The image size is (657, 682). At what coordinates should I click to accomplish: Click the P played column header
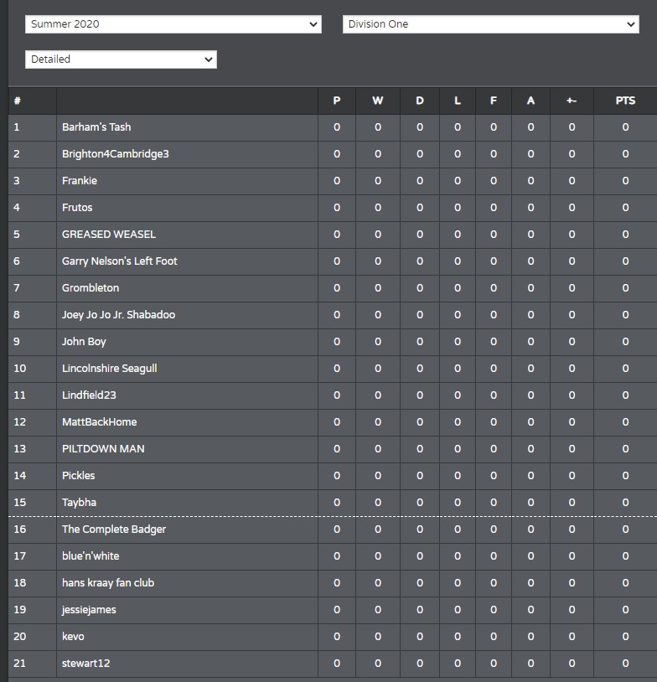coord(337,101)
